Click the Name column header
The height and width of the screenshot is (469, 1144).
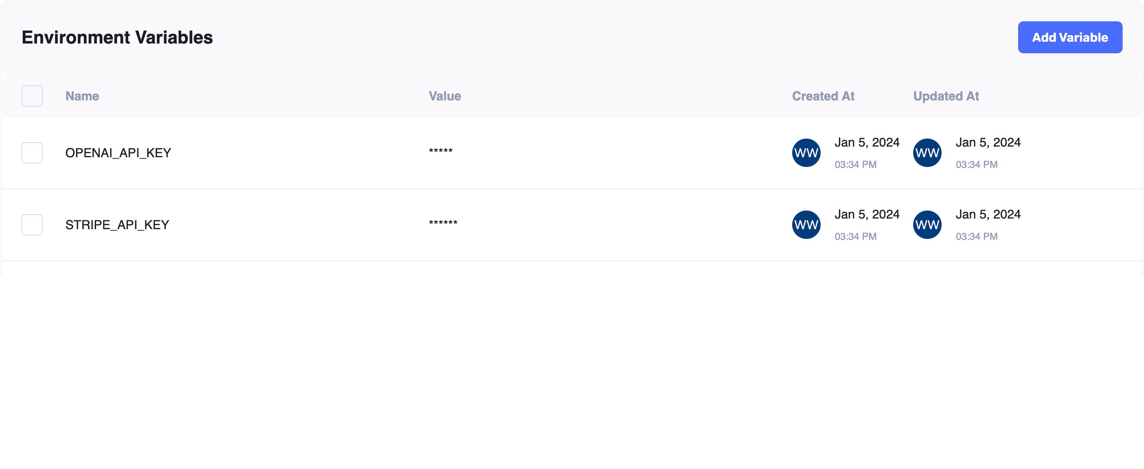[x=82, y=96]
